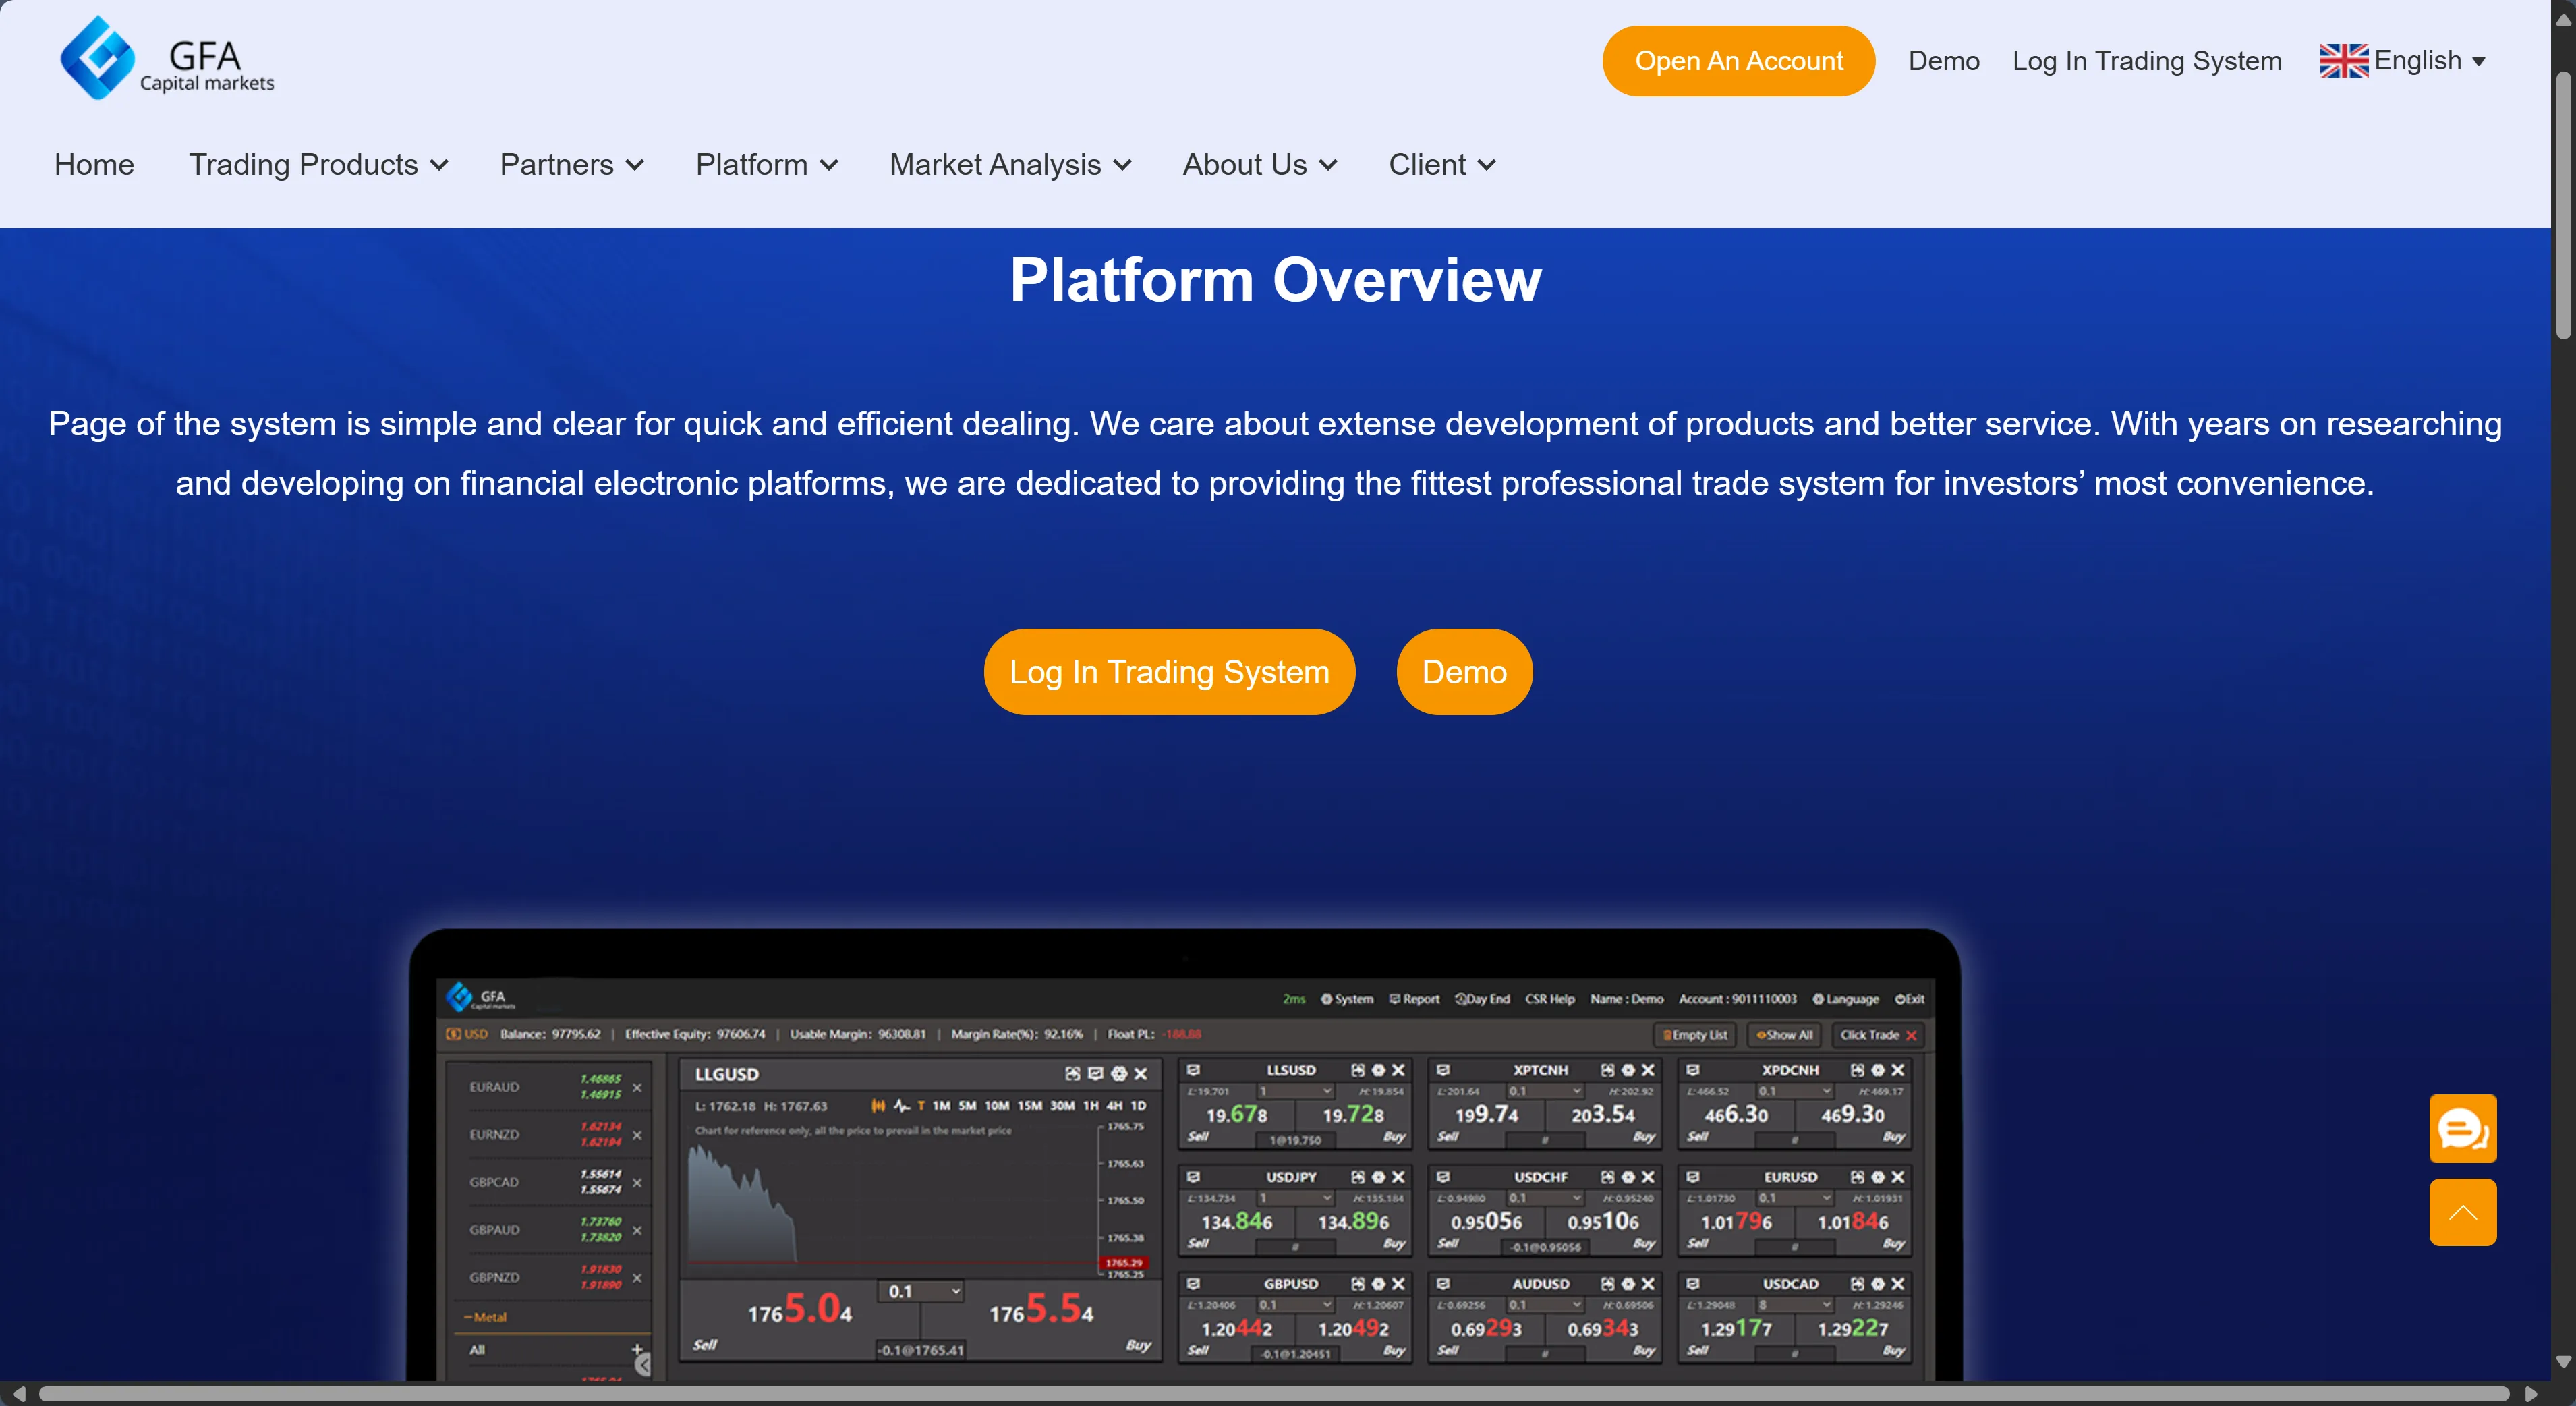Expand the Client menu
Viewport: 2576px width, 1406px height.
point(1442,164)
